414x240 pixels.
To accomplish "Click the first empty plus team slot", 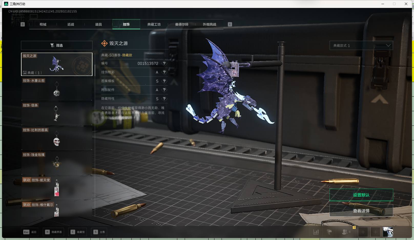I will click(363, 232).
